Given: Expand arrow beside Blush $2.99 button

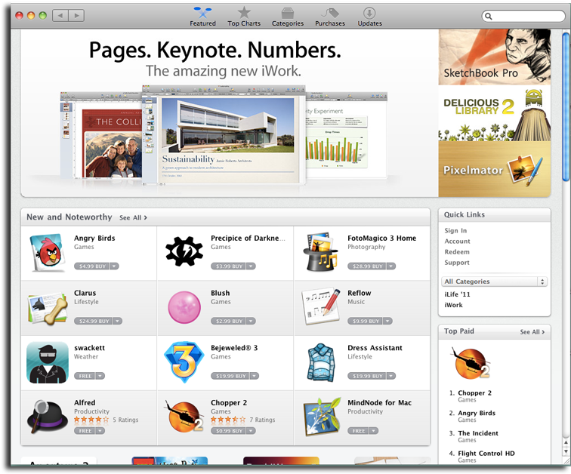Looking at the screenshot, I should (x=251, y=322).
